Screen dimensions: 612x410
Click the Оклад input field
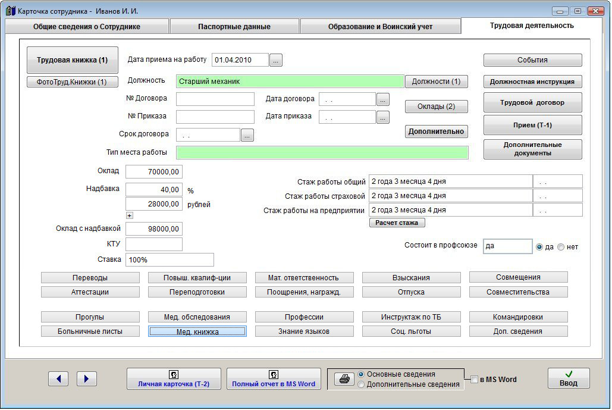(154, 172)
